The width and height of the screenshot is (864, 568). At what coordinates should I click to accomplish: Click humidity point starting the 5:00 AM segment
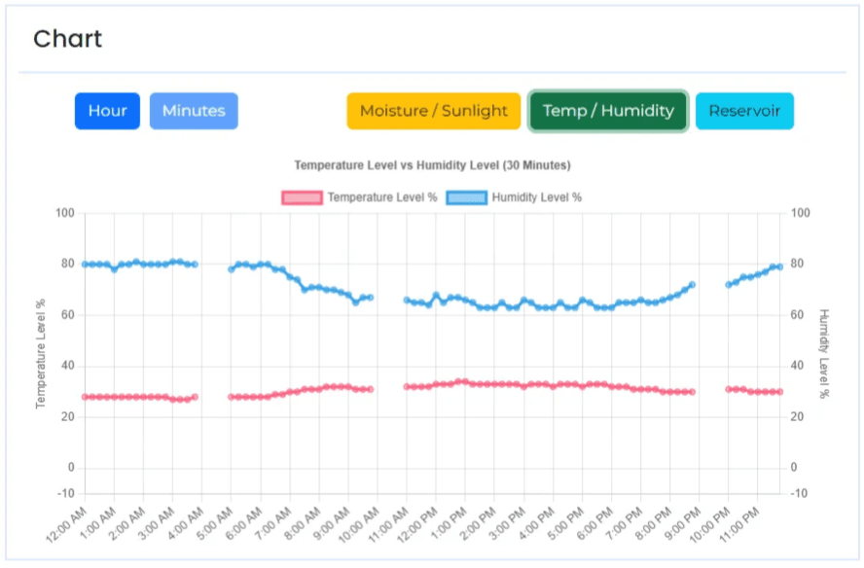click(x=232, y=269)
